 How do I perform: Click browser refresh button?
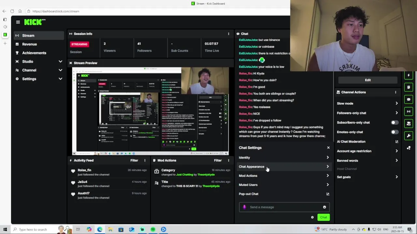click(12, 11)
